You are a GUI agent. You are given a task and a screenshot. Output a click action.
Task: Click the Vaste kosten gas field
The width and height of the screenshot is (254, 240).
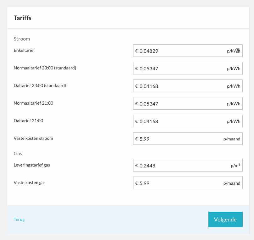(188, 183)
